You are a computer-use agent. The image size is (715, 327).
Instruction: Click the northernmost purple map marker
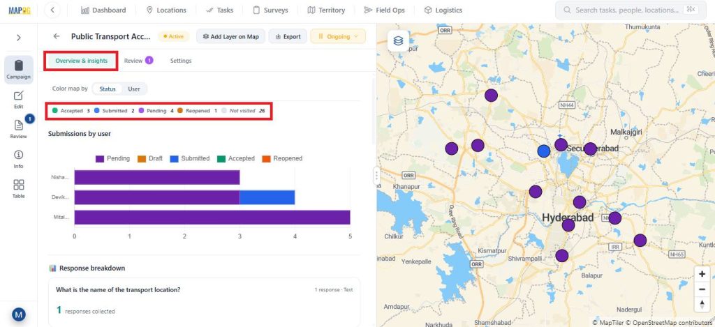pos(491,96)
